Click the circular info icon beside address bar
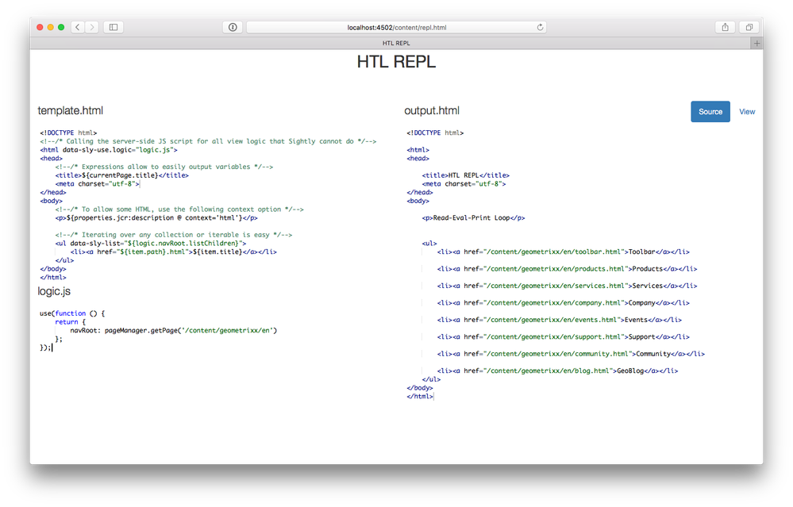The height and width of the screenshot is (507, 793). 233,27
